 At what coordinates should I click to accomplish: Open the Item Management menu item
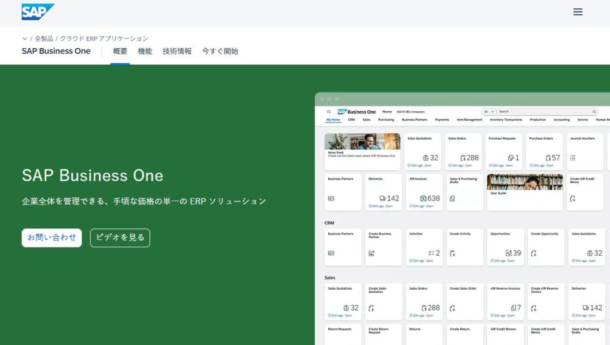click(469, 120)
